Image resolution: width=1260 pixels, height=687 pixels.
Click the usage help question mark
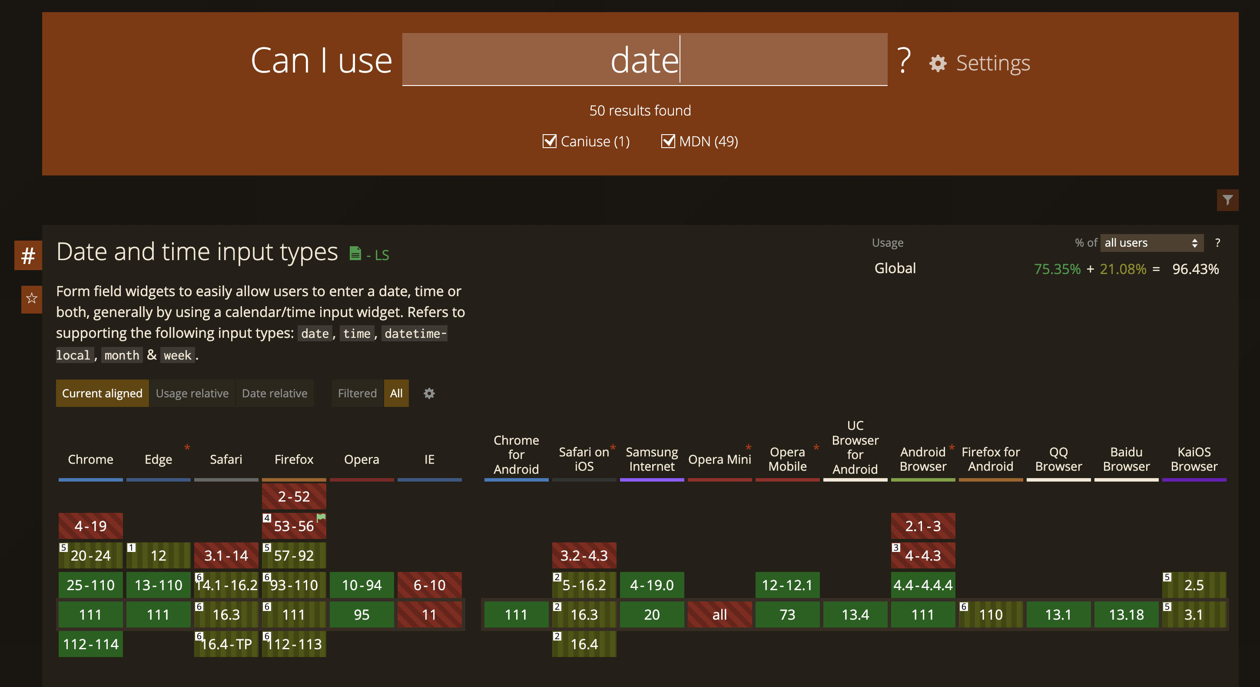coord(1217,243)
